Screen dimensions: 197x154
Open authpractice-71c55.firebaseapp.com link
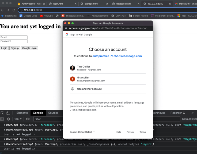pyautogui.click(x=117, y=56)
